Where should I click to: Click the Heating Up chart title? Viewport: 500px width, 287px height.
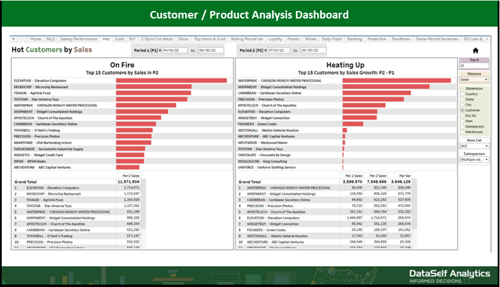tap(345, 65)
